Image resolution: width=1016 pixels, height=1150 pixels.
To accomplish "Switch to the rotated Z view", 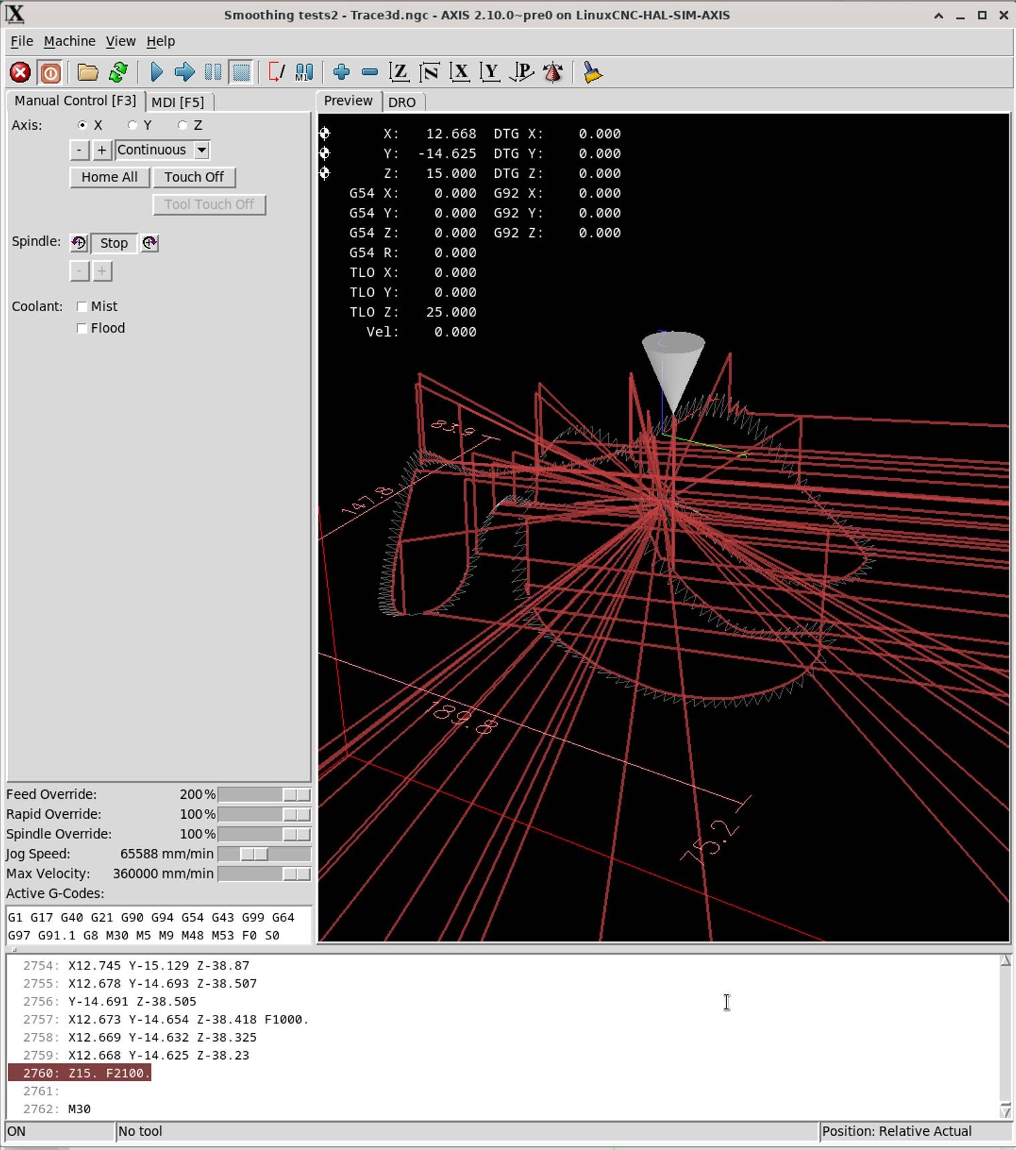I will coord(429,72).
